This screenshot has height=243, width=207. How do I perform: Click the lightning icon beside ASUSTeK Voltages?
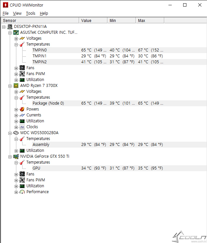tap(22, 38)
